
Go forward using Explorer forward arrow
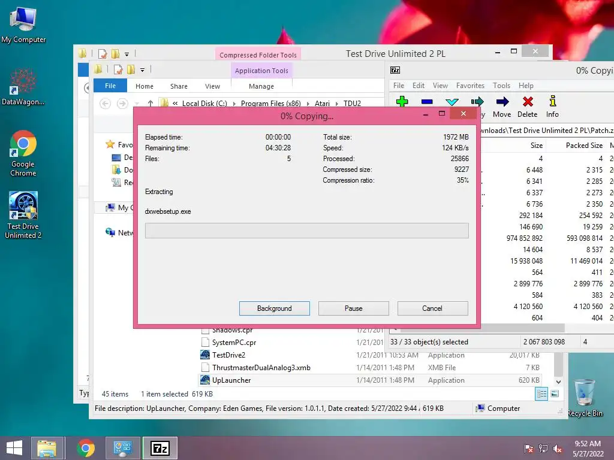click(x=122, y=103)
